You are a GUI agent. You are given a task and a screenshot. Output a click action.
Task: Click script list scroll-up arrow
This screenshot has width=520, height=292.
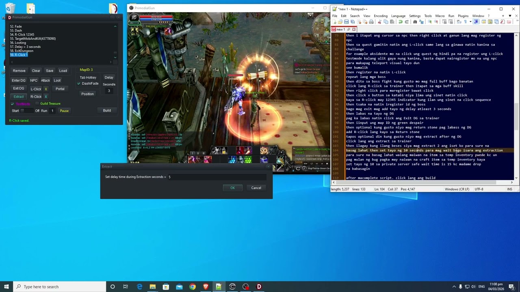115,27
